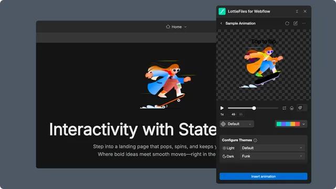Expand the color palette dropdown
Viewport: 336px width, 189px height.
pos(303,124)
